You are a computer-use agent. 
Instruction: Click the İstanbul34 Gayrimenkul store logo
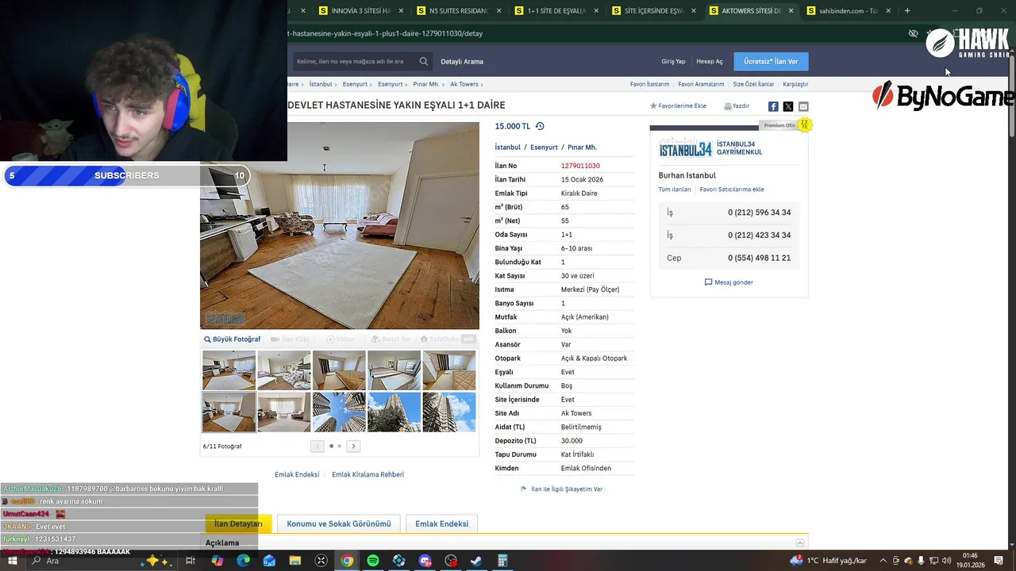[x=685, y=148]
